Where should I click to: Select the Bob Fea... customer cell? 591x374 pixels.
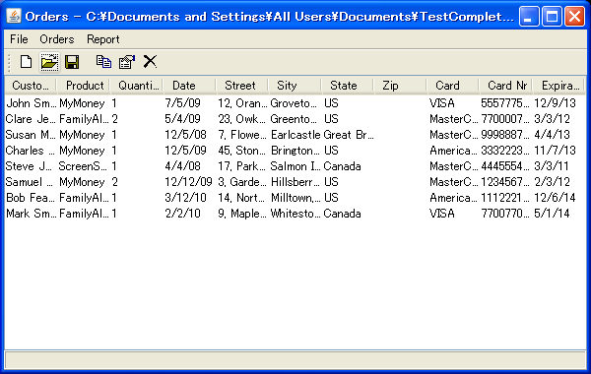pos(32,198)
